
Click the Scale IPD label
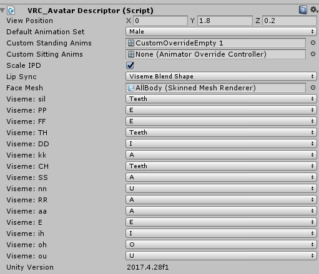[24, 65]
